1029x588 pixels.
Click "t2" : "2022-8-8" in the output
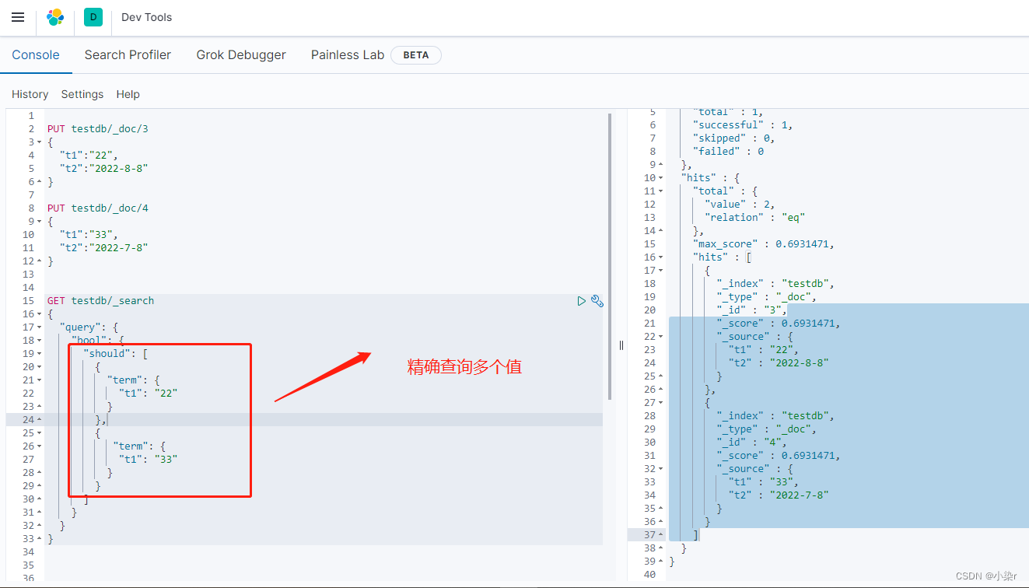click(x=779, y=363)
